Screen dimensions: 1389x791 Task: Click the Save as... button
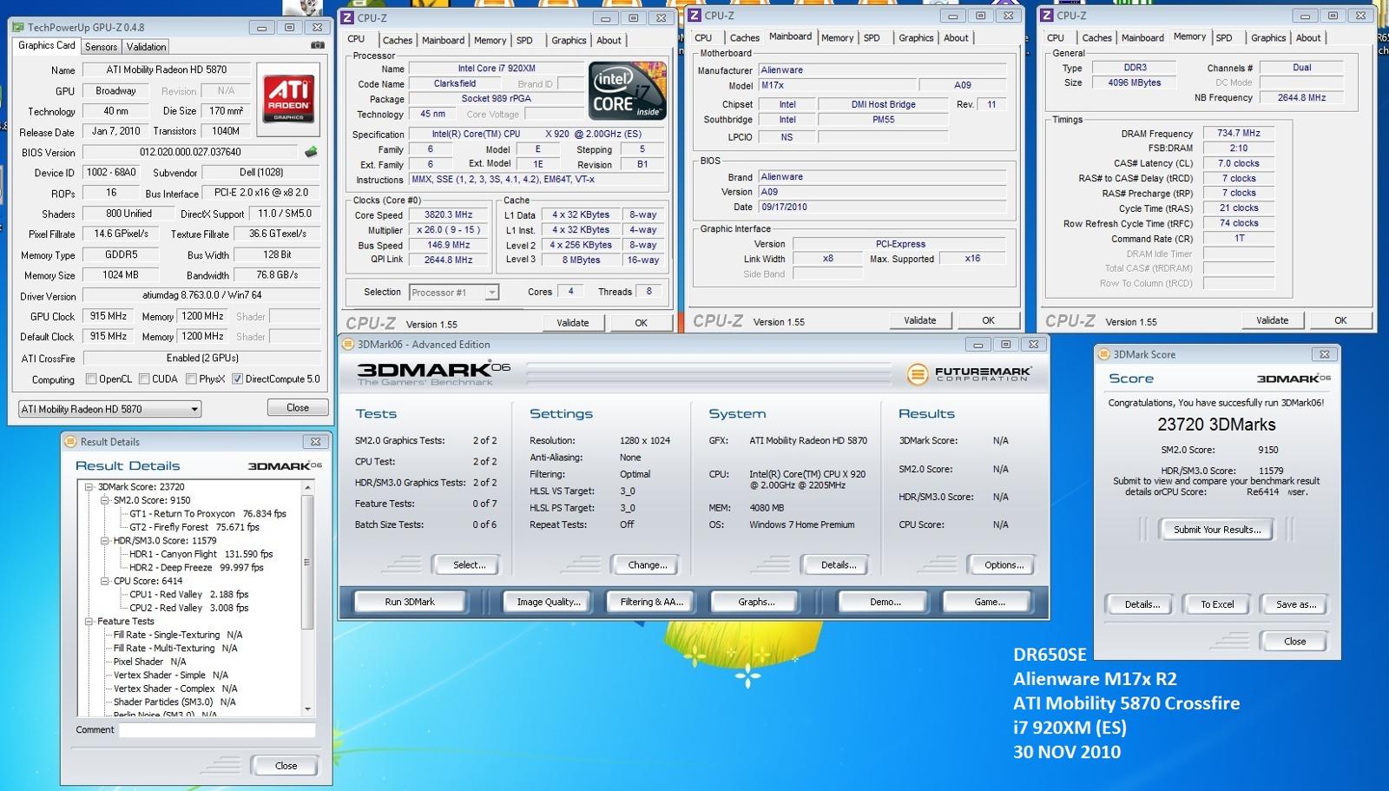[x=1295, y=604]
